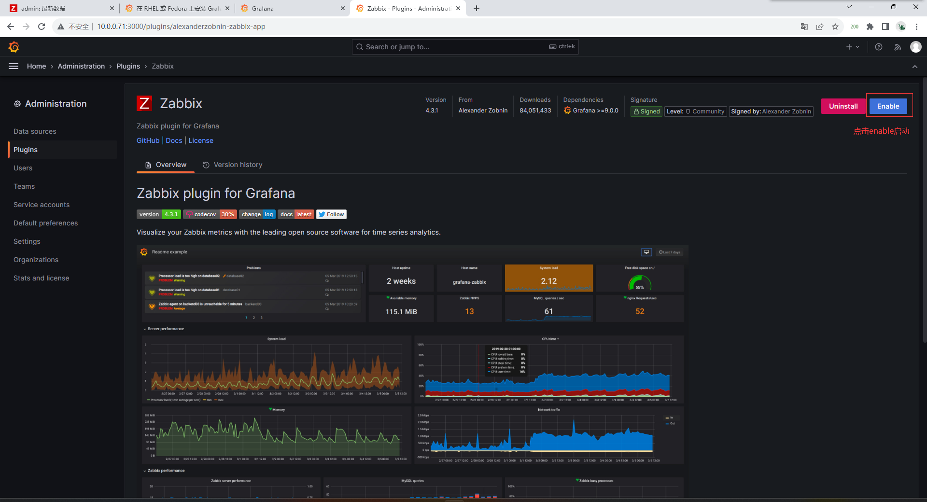Focus the Search or jump to field
Image resolution: width=927 pixels, height=502 pixels.
pyautogui.click(x=465, y=47)
